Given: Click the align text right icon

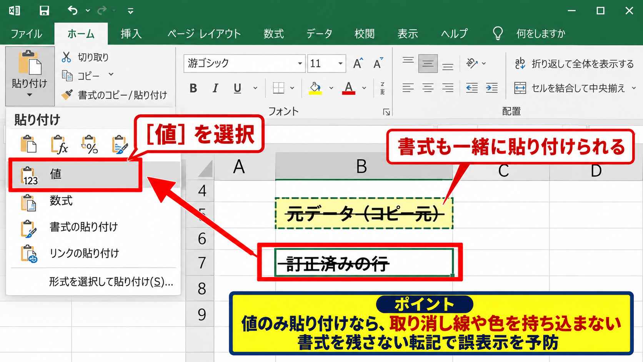Looking at the screenshot, I should click(x=448, y=88).
